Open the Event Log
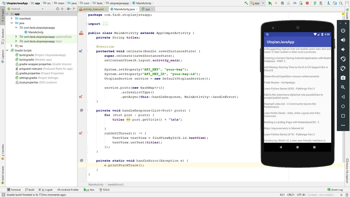This screenshot has width=350, height=197. 335,190
